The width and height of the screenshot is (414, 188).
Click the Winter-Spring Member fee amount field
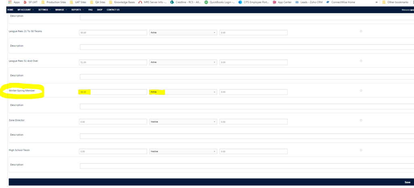coord(113,92)
